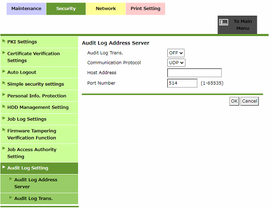Image resolution: width=271 pixels, height=209 pixels.
Task: Click the Cancel button
Action: coord(250,101)
